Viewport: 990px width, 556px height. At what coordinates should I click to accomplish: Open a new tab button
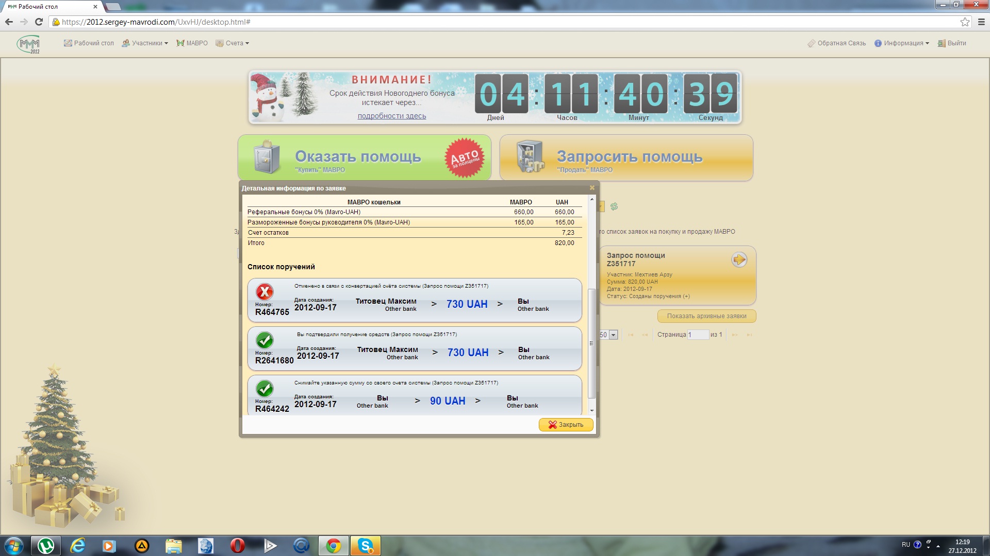click(x=113, y=7)
